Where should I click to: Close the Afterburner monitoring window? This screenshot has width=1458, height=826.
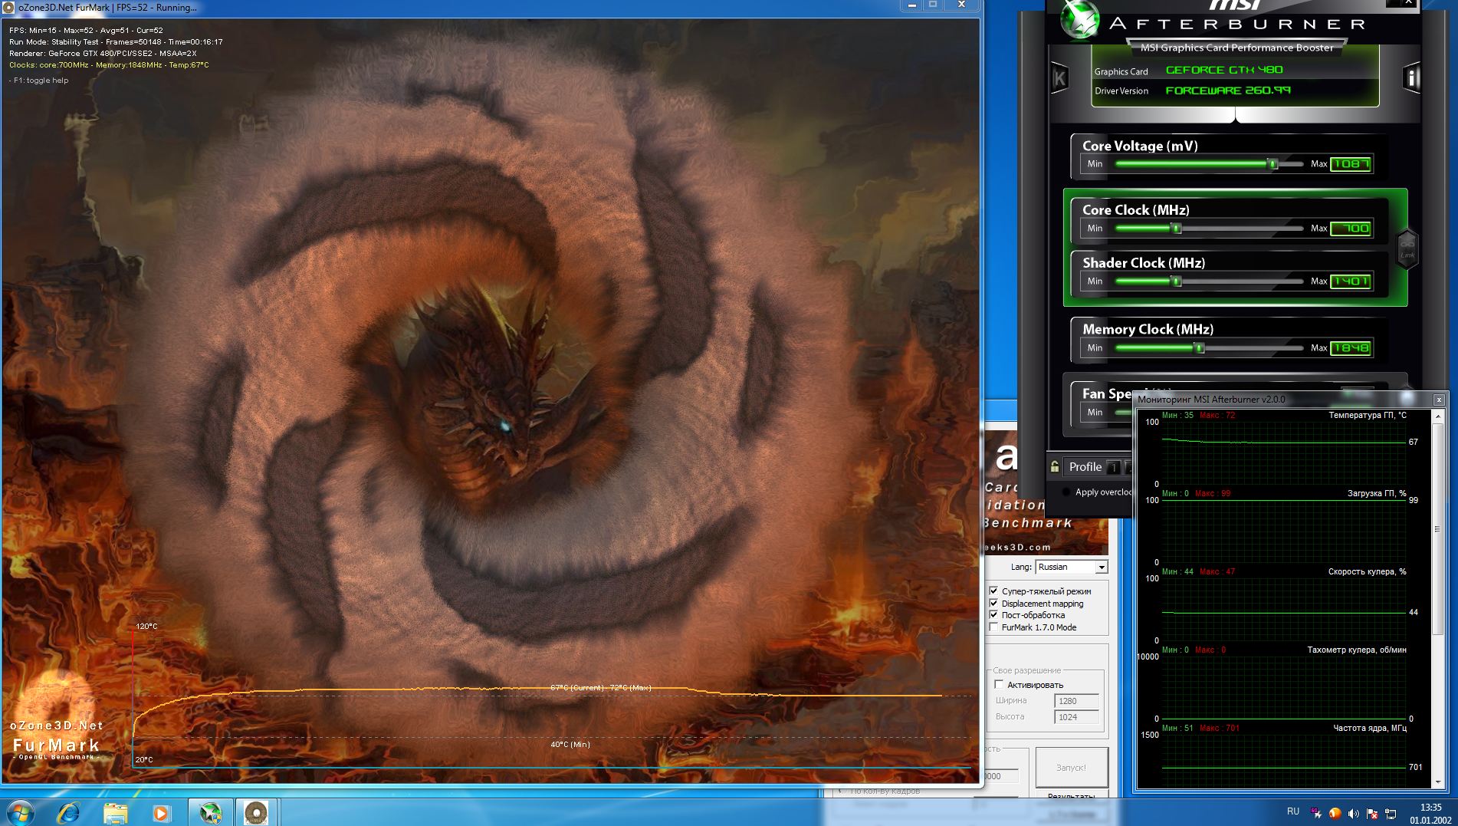[x=1439, y=400]
